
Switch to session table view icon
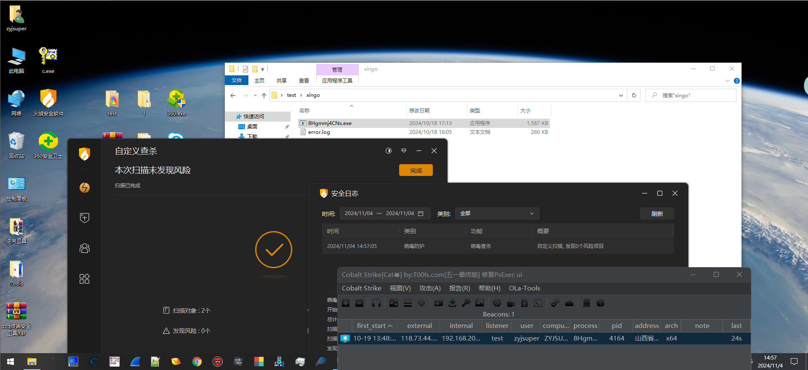408,303
